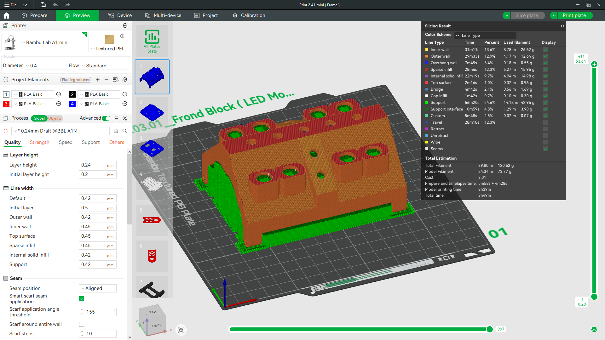This screenshot has height=340, width=605.
Task: Toggle Support display checkbox
Action: pos(545,103)
